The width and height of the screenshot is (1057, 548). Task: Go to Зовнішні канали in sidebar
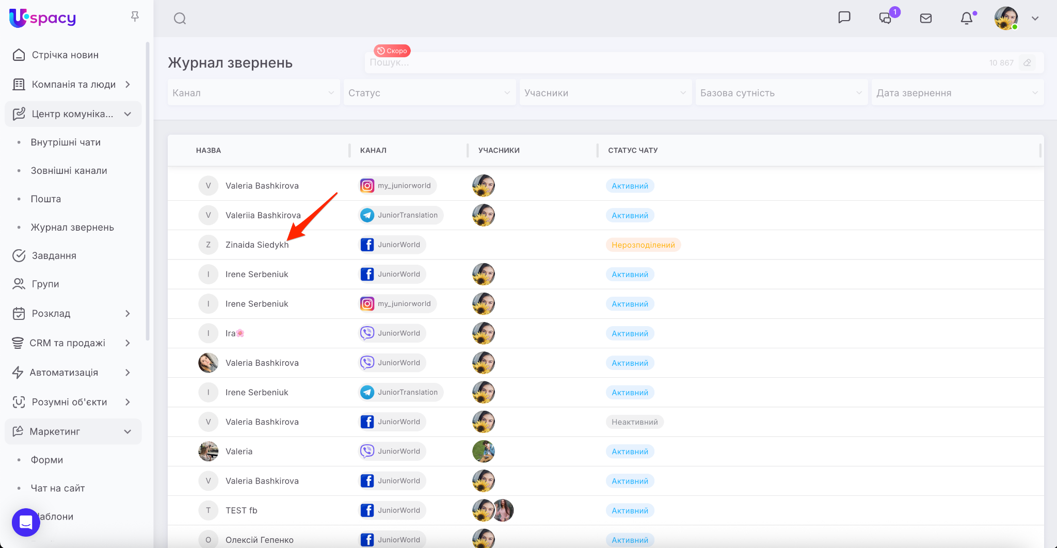pyautogui.click(x=69, y=171)
